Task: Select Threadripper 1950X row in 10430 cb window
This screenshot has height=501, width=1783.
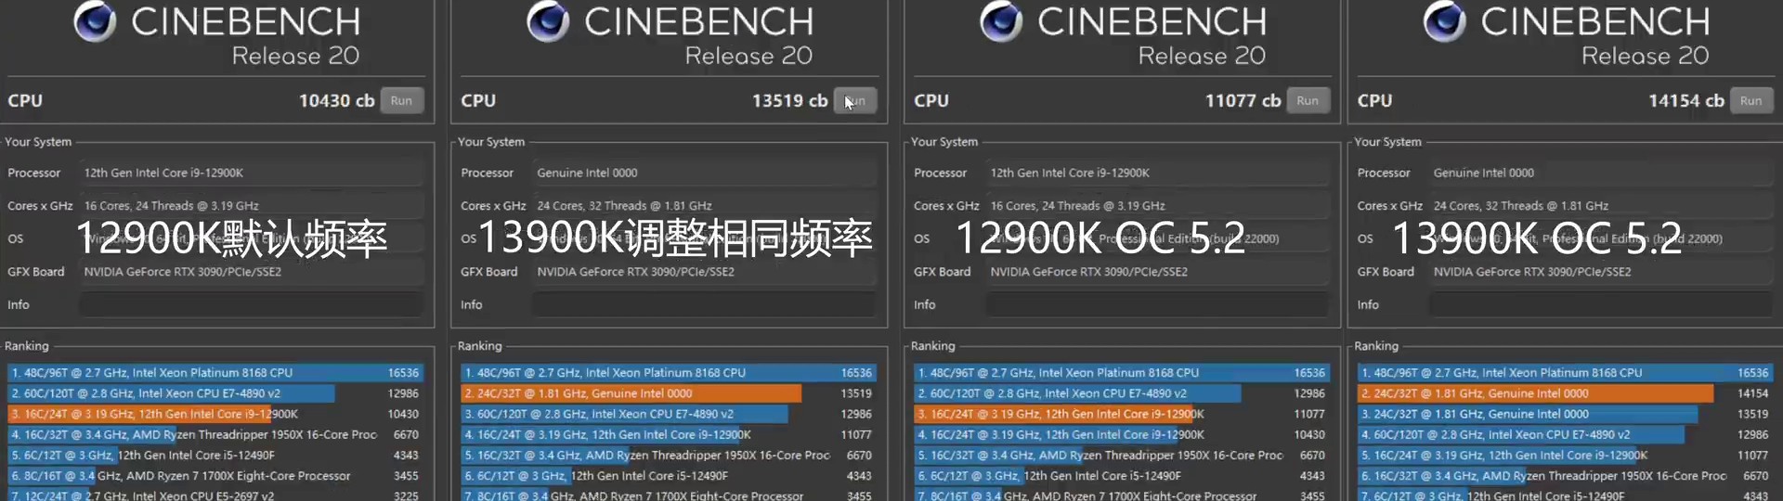Action: coord(215,434)
